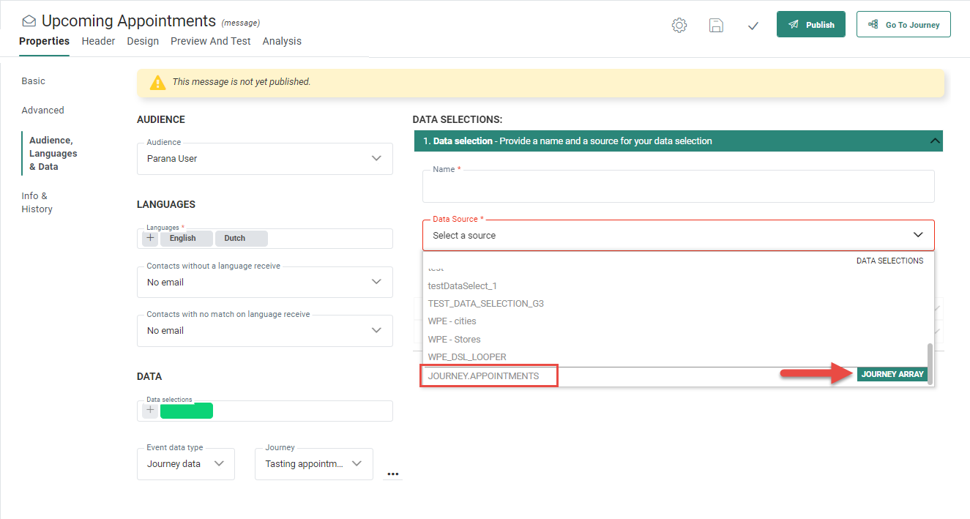Open Contacts without a language receive dropdown
The width and height of the screenshot is (970, 519).
264,282
